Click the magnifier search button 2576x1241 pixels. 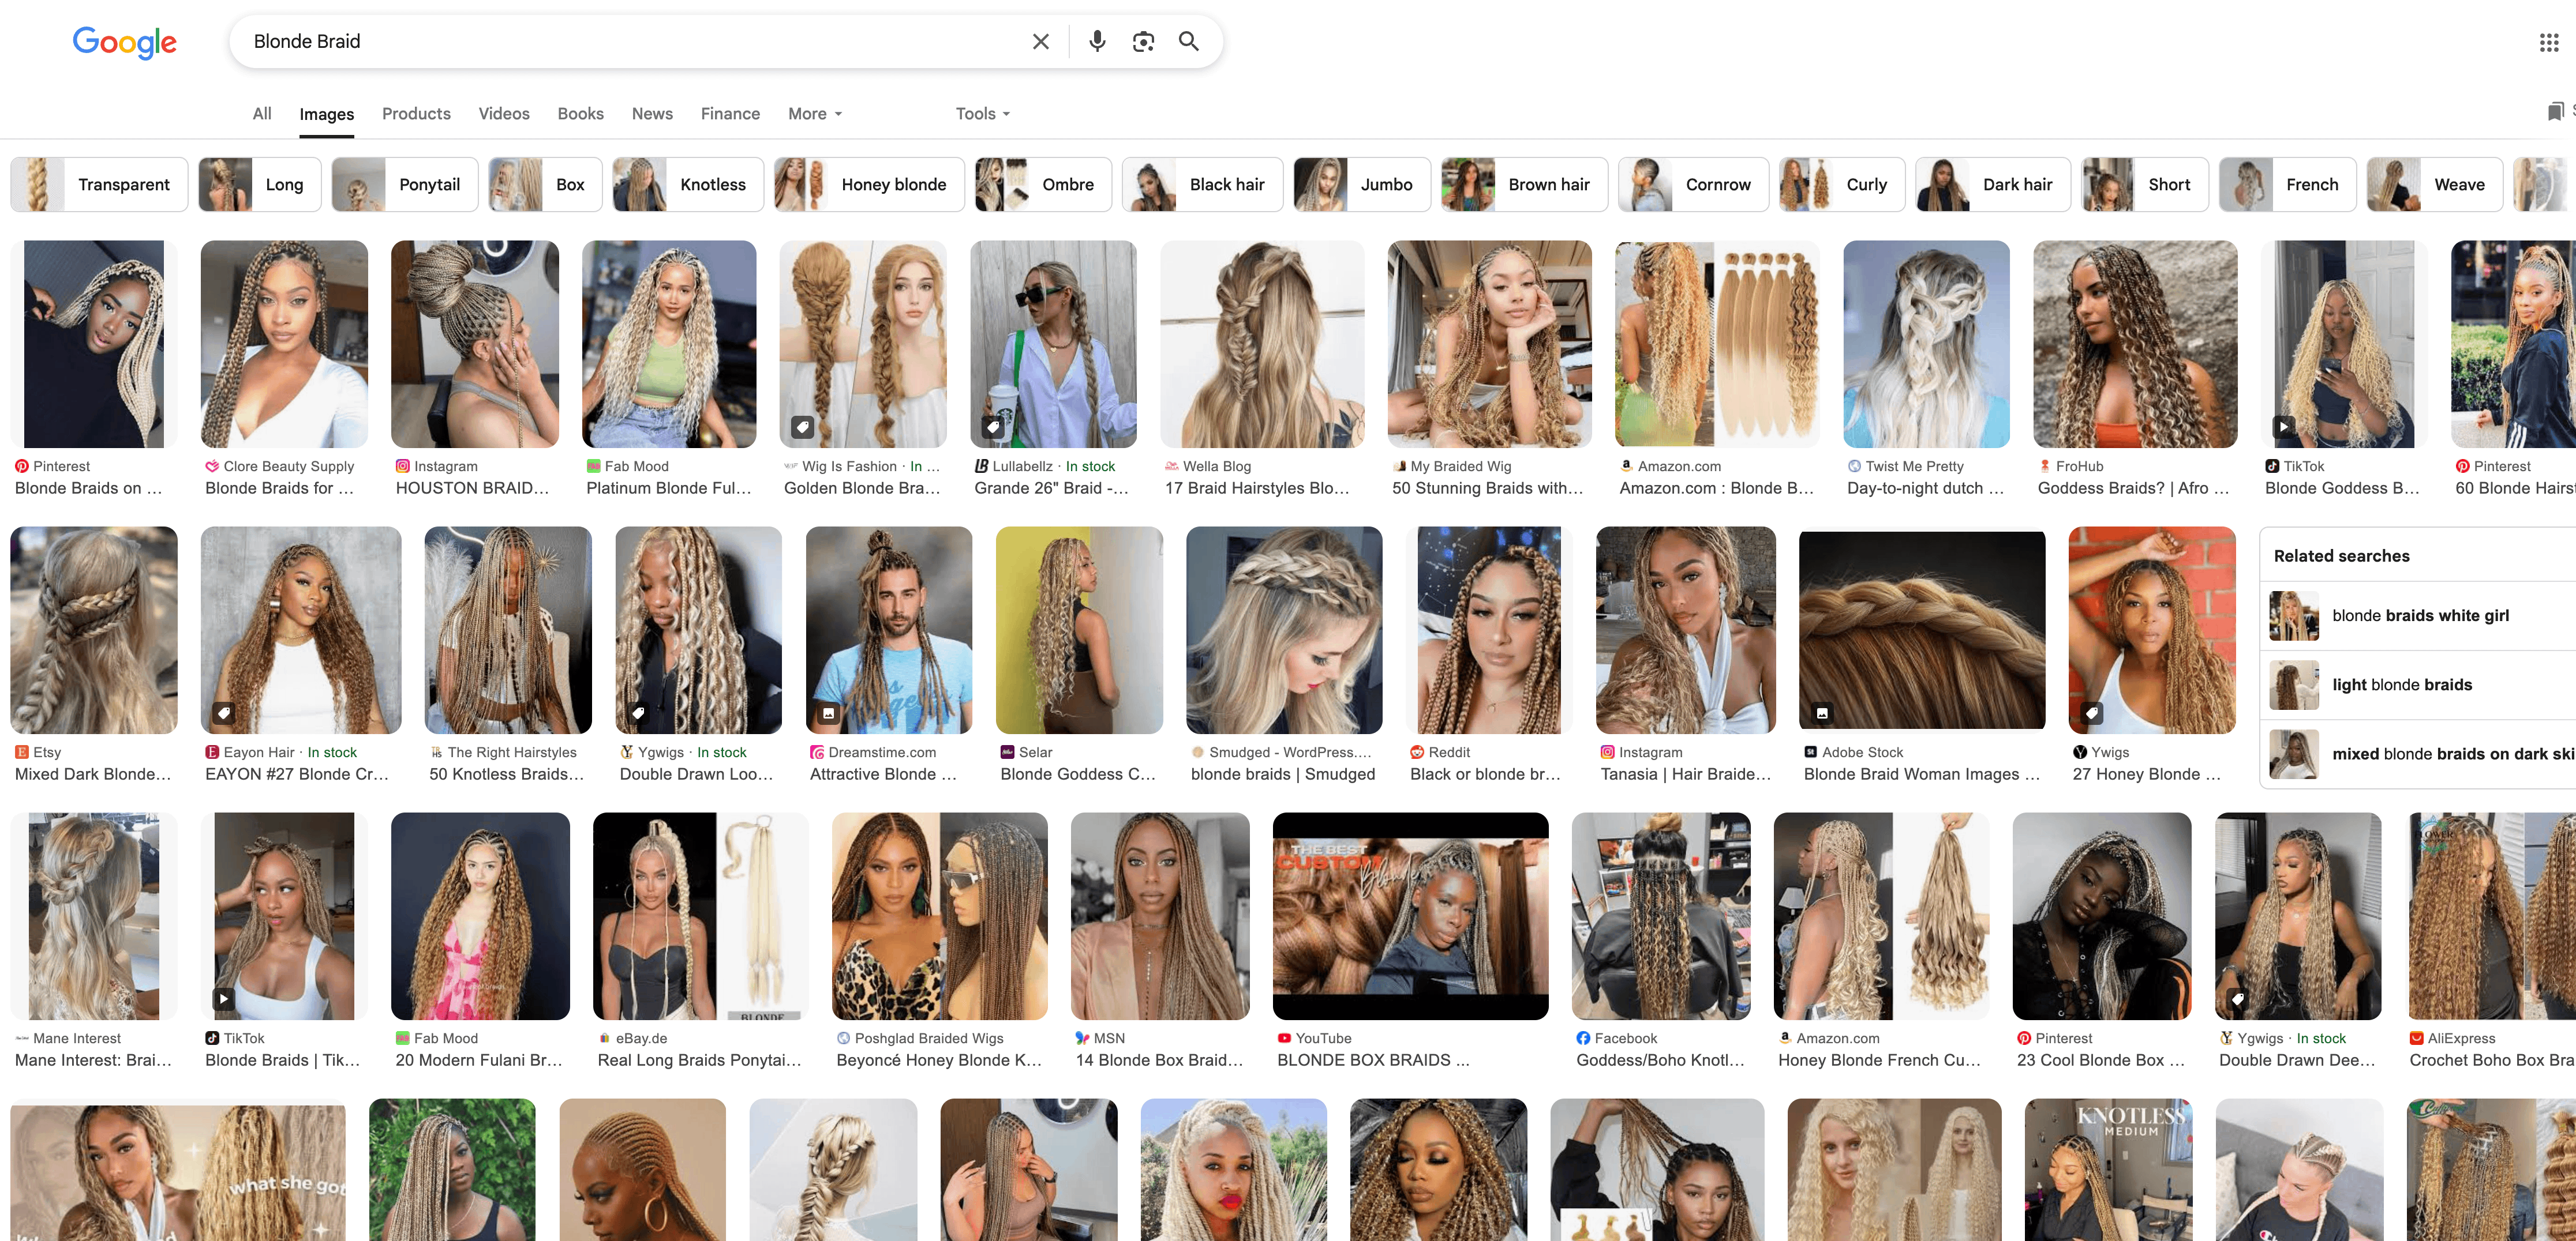click(x=1188, y=41)
